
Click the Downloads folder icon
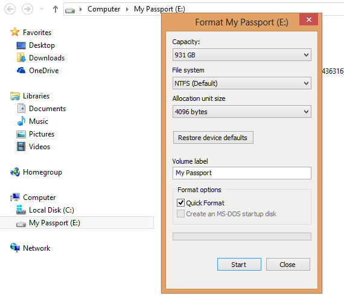[21, 57]
